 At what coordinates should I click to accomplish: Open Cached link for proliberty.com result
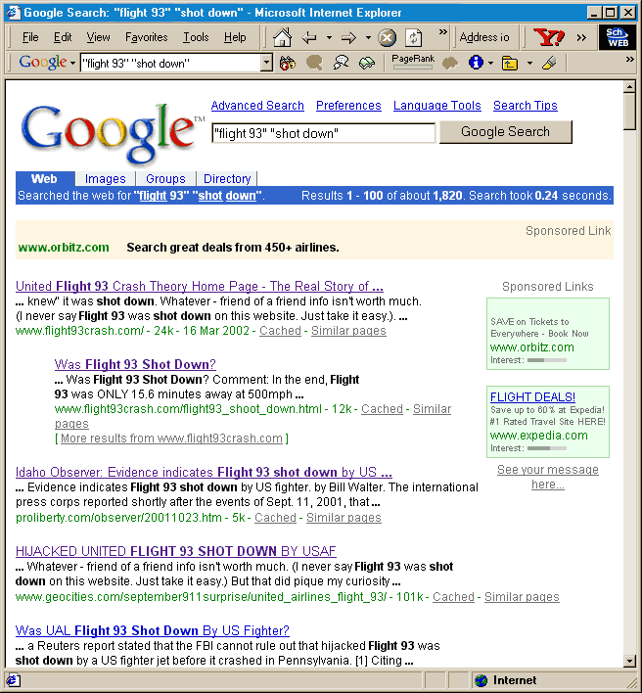[275, 518]
